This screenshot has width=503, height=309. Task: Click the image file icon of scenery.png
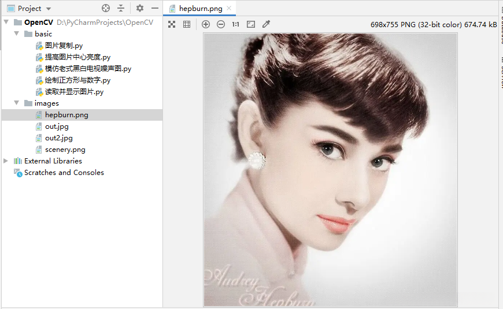39,150
